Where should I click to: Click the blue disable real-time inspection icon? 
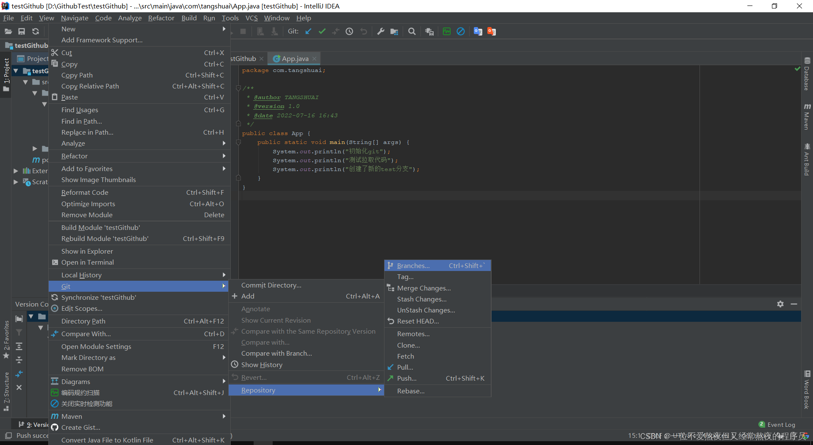pos(461,31)
